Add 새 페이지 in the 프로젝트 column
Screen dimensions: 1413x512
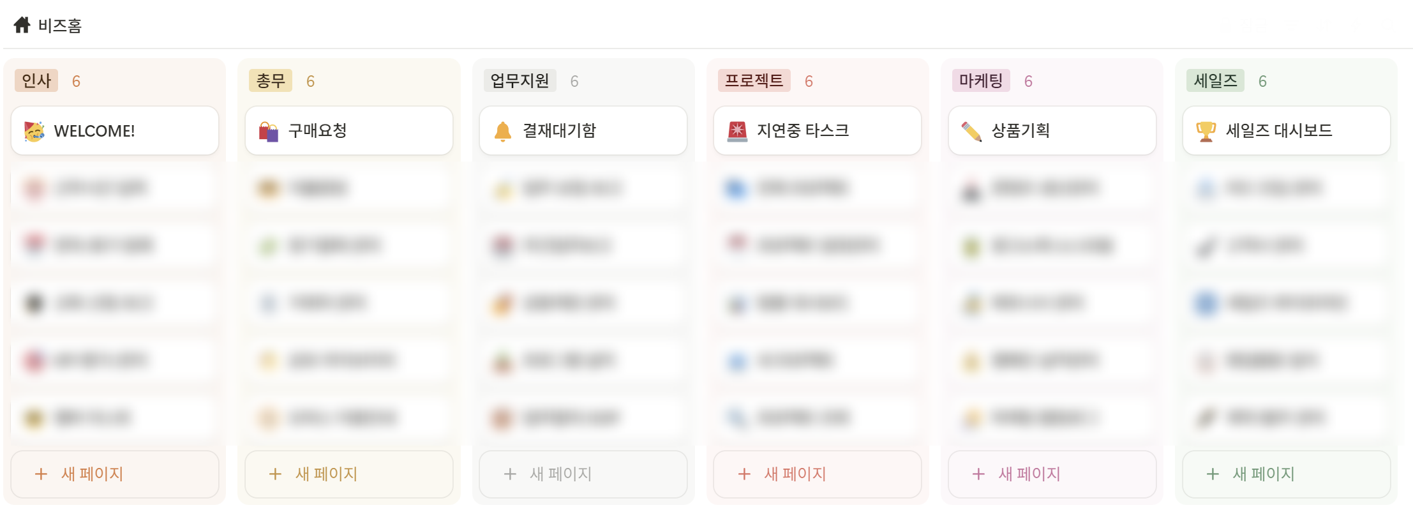[818, 474]
